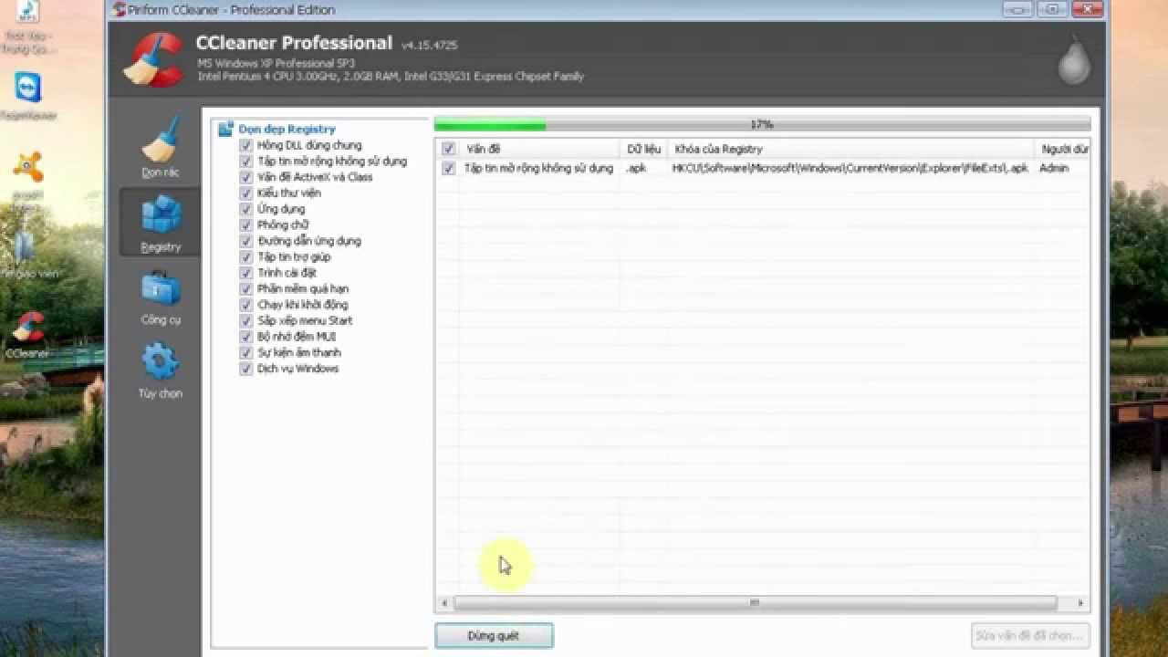1168x657 pixels.
Task: Click the Công cụ sidebar label
Action: 161,320
